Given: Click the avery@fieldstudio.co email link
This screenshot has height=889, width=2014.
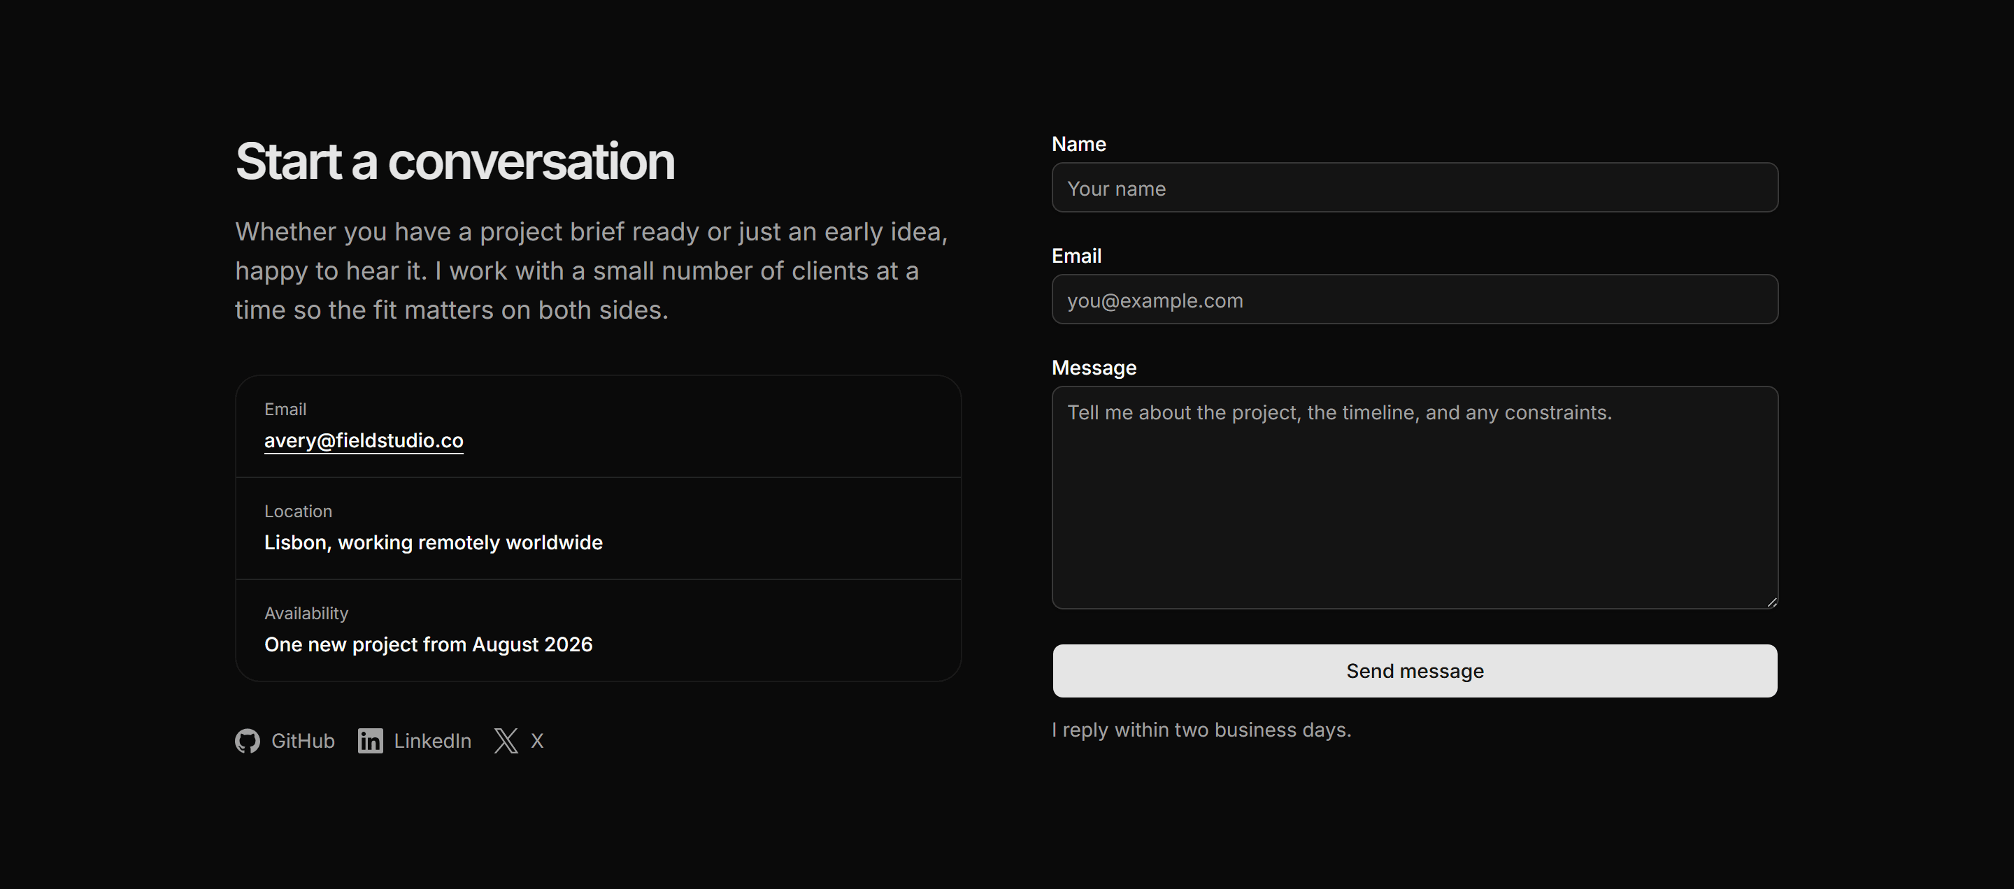Looking at the screenshot, I should 364,440.
